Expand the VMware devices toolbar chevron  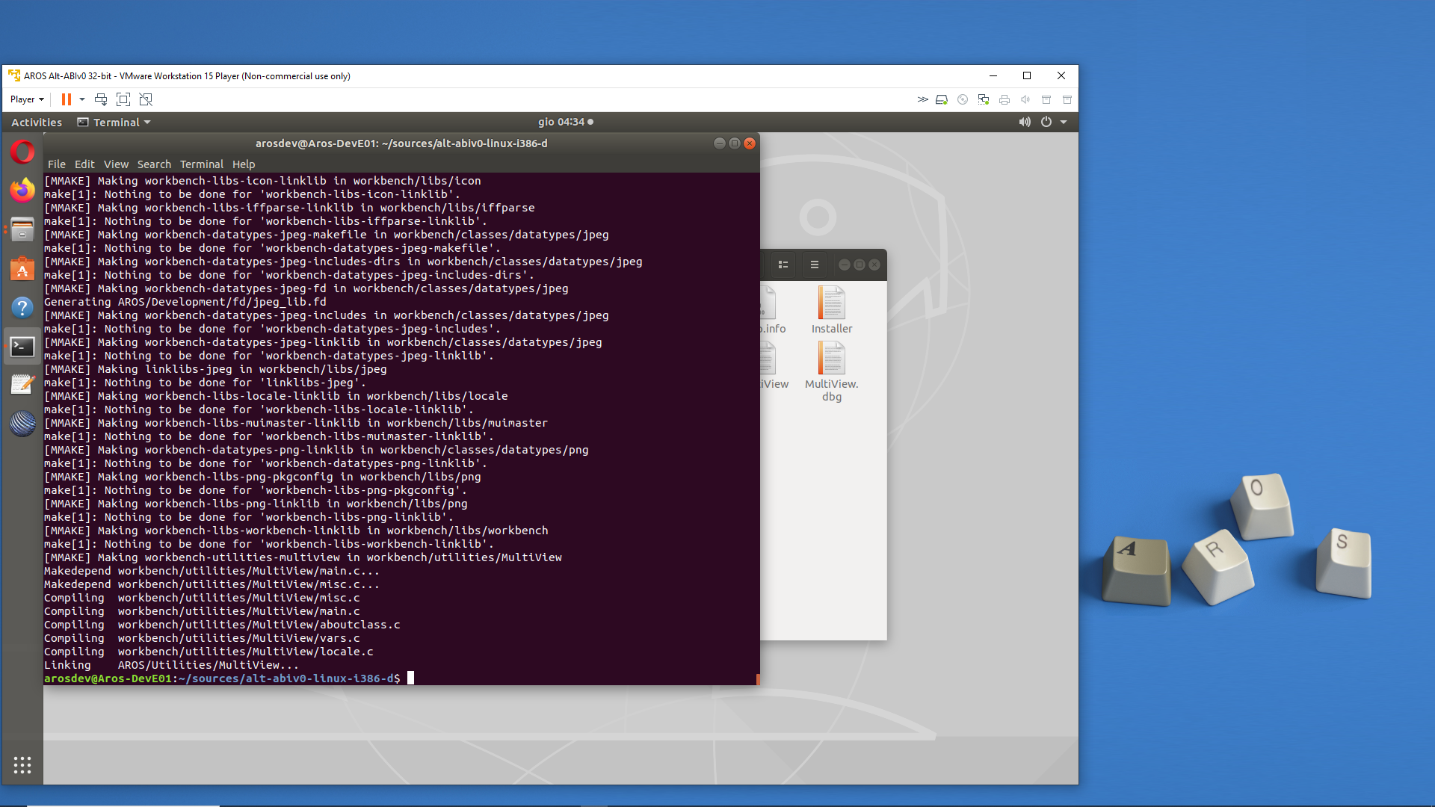pyautogui.click(x=923, y=99)
